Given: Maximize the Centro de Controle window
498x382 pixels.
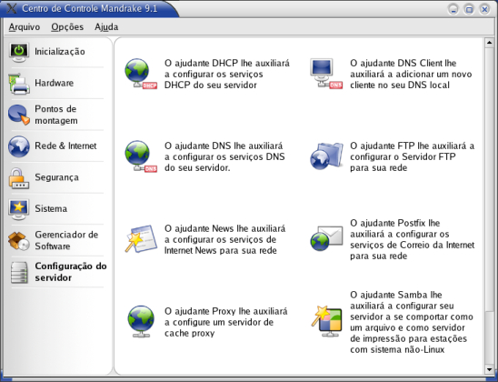Looking at the screenshot, I should tap(469, 9).
